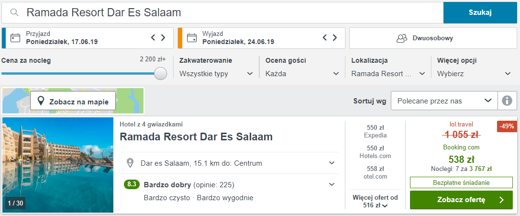Click the green Zobacz ofertę button
The height and width of the screenshot is (216, 520).
[461, 200]
